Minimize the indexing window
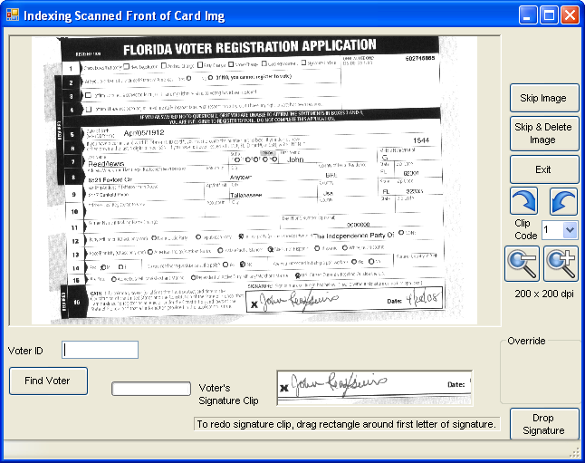The image size is (585, 463). coord(528,15)
